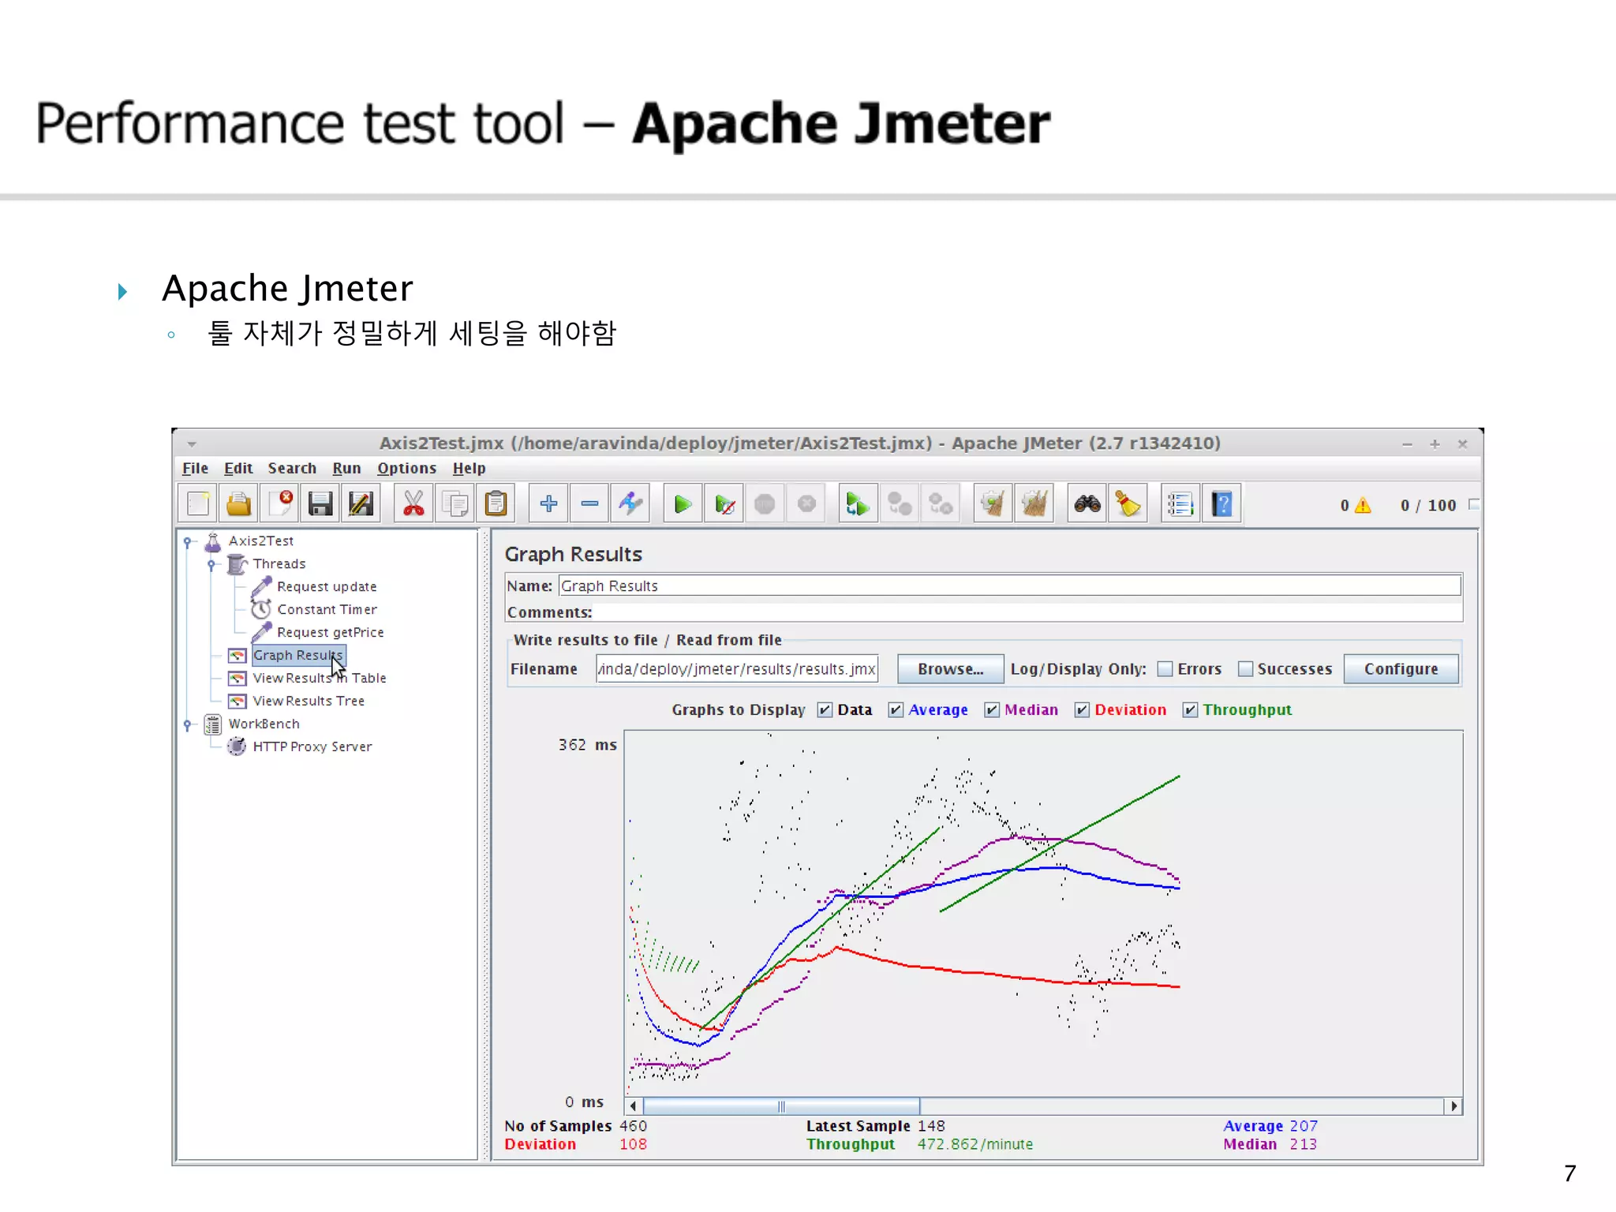
Task: Click the Toggle enable/disable icon
Action: [x=630, y=503]
